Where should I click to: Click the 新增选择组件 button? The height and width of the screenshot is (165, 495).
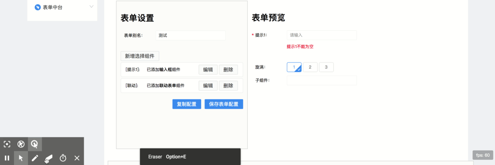click(x=140, y=56)
